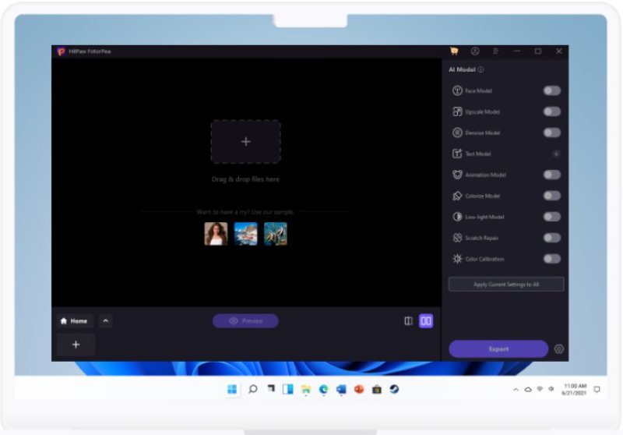
Task: Click the Preview button
Action: click(245, 321)
